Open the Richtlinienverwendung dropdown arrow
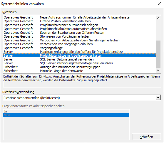This screenshot has width=164, height=143. click(x=158, y=98)
